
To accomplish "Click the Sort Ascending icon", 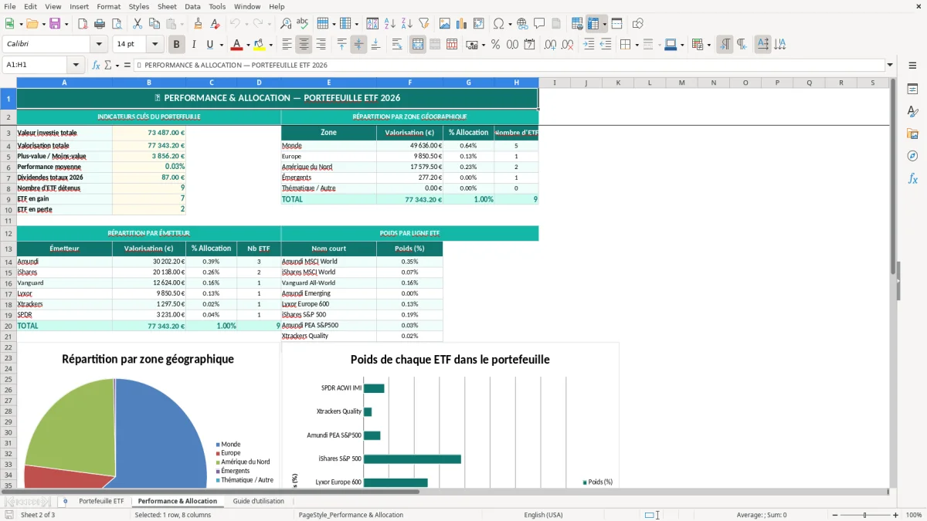I will click(390, 24).
